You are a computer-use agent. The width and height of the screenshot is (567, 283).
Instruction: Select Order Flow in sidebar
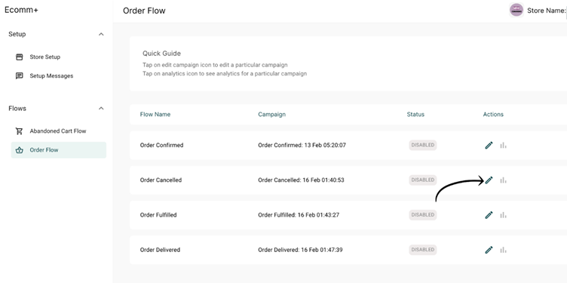click(59, 150)
